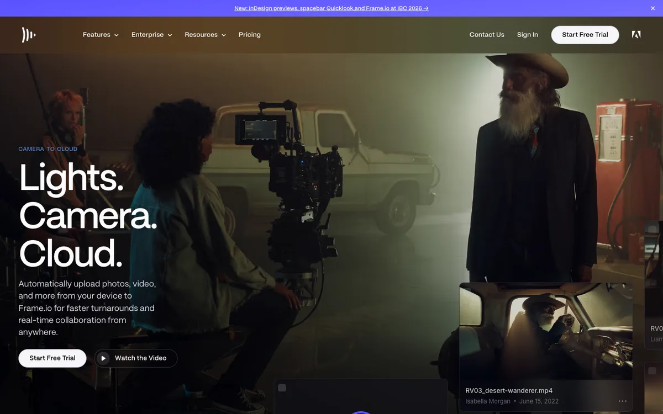This screenshot has height=414, width=663.
Task: Expand the Resources menu
Action: point(206,35)
